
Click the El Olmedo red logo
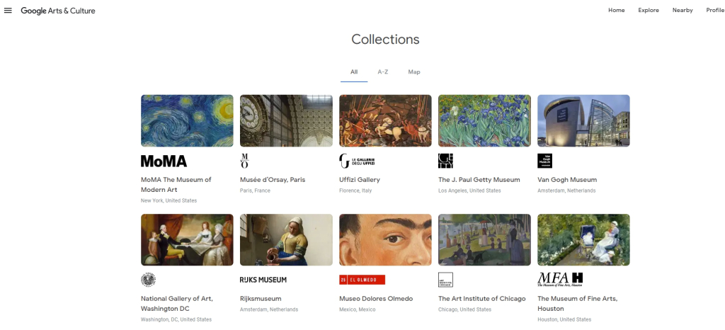click(x=362, y=280)
